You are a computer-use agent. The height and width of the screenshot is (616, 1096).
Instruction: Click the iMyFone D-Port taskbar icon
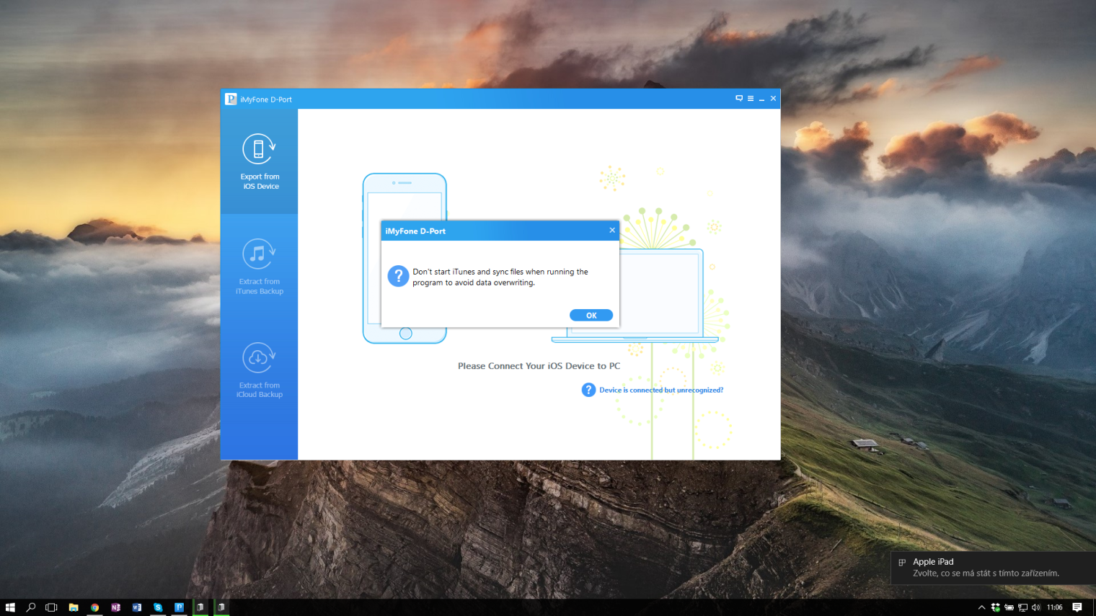click(x=179, y=607)
